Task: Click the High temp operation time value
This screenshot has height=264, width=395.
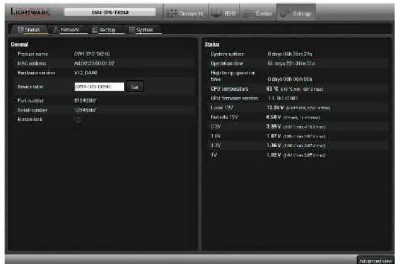Action: pyautogui.click(x=290, y=79)
